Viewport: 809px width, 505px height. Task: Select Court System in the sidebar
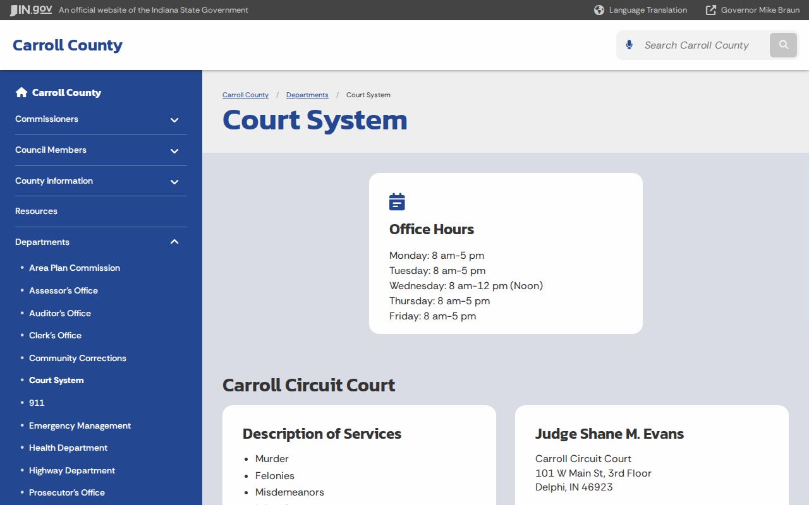[x=56, y=380]
